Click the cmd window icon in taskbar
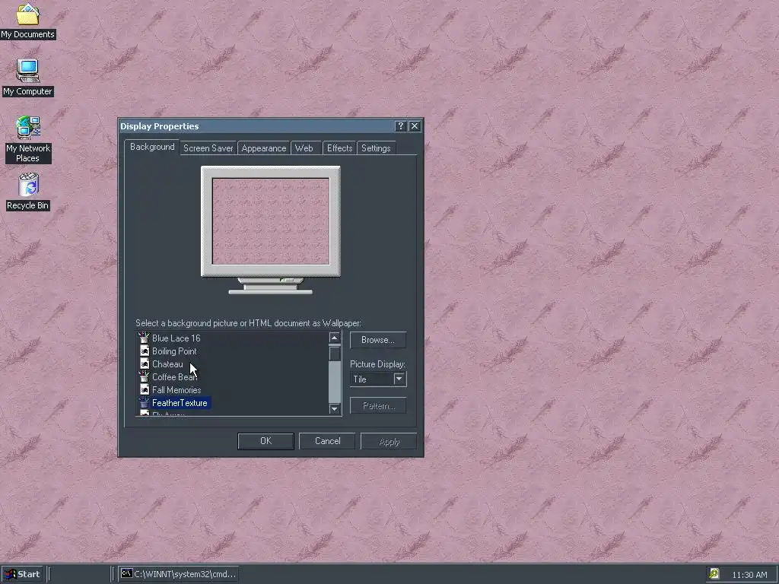779x584 pixels. (x=127, y=573)
